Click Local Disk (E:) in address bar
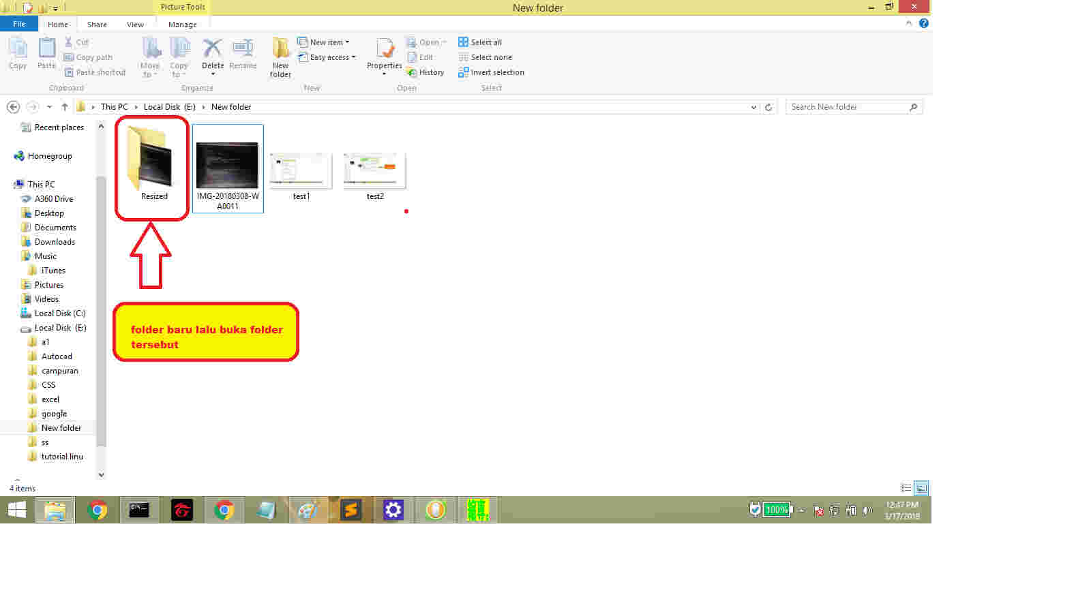 (170, 107)
